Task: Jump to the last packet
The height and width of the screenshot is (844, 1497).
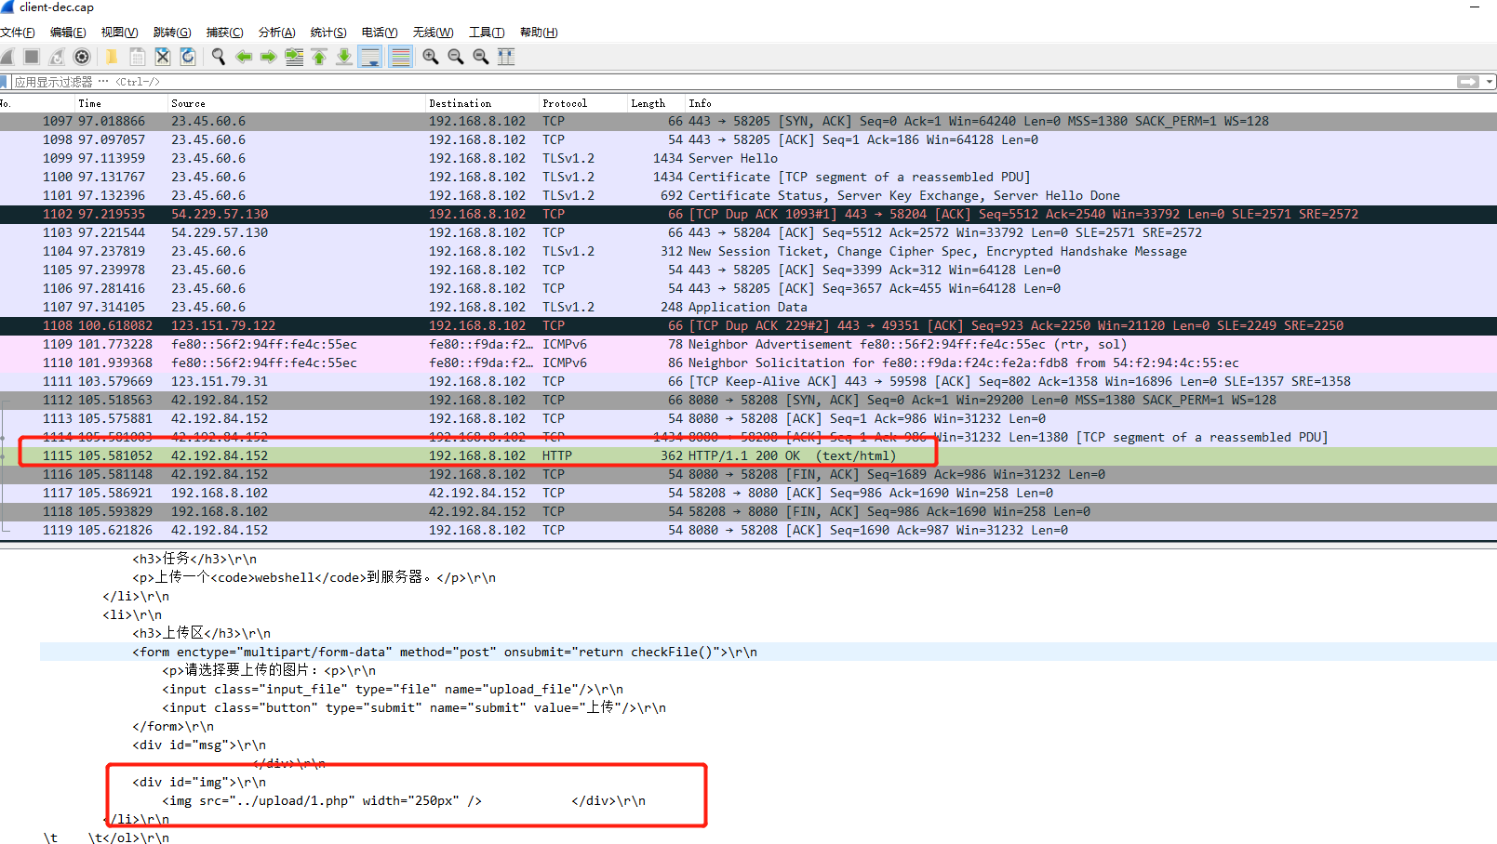Action: pos(344,57)
